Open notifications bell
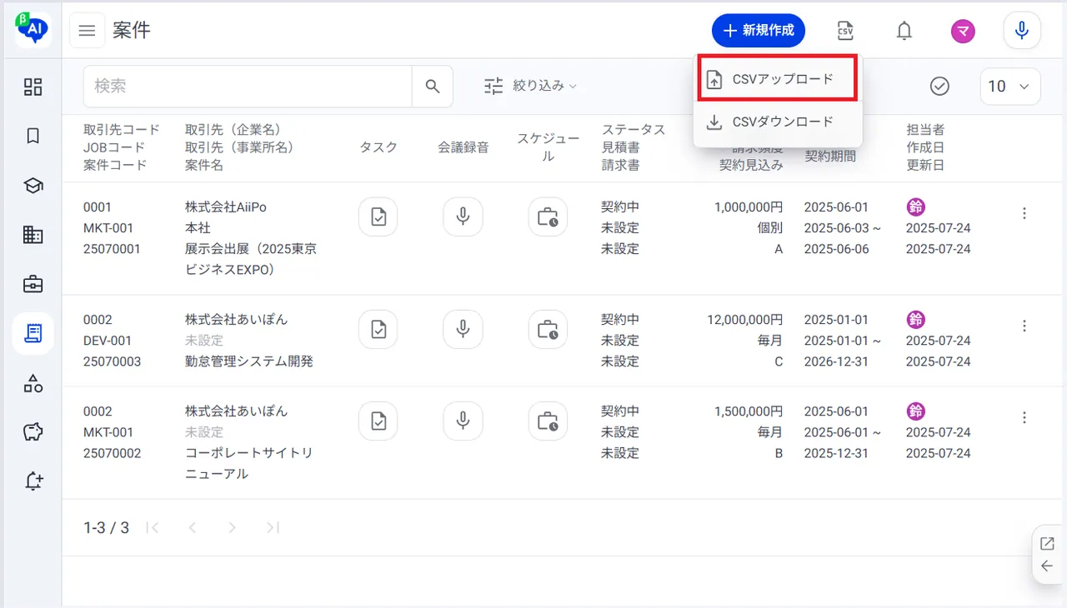Viewport: 1067px width, 608px height. click(x=904, y=32)
